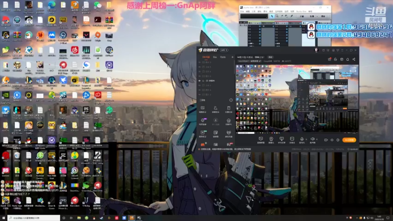Click the orange start-streaming button
Viewport: 393px width, 221px height.
click(x=349, y=140)
